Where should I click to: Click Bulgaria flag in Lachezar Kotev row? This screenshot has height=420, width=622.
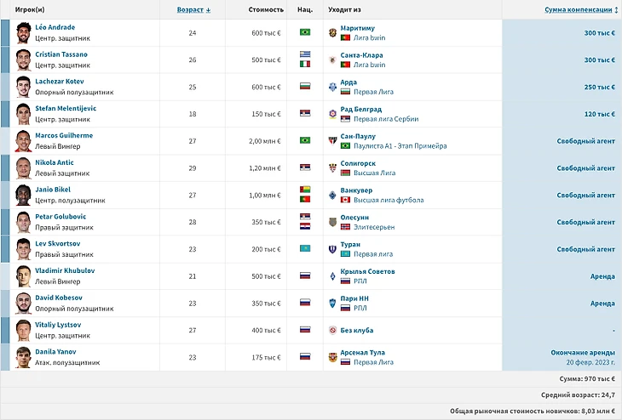[x=305, y=86]
